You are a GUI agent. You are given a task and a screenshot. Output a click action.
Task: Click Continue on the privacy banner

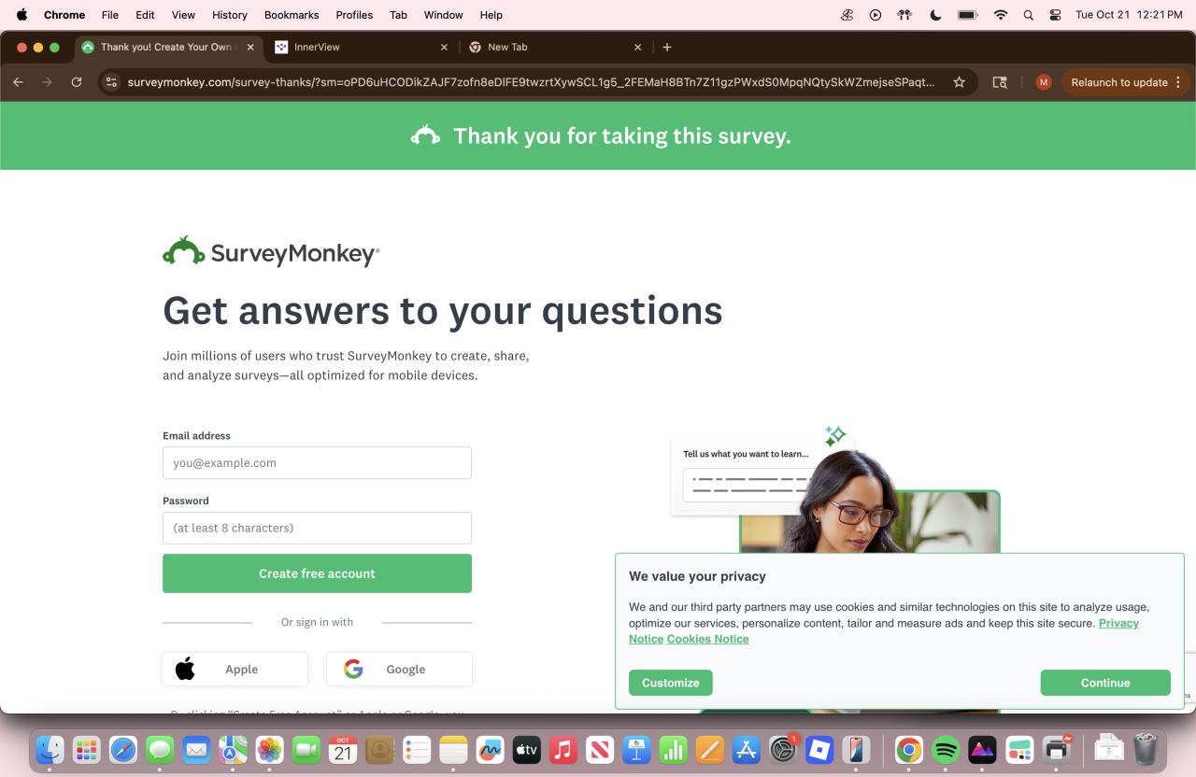click(x=1105, y=683)
